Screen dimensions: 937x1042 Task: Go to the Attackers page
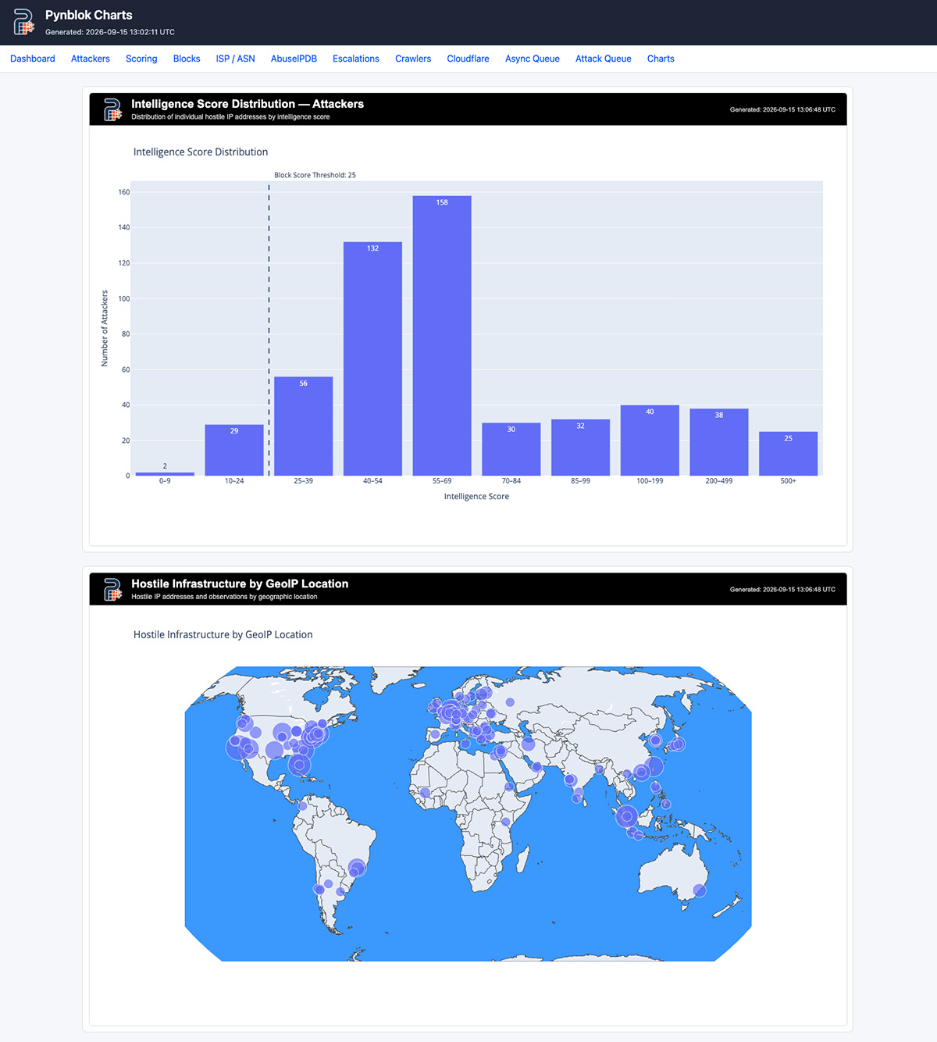(x=91, y=59)
